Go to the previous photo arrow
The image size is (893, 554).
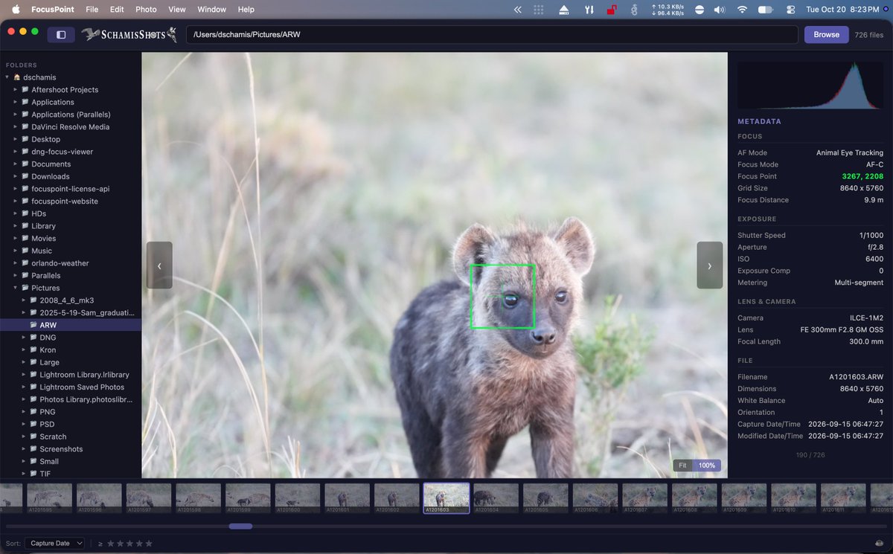[159, 265]
